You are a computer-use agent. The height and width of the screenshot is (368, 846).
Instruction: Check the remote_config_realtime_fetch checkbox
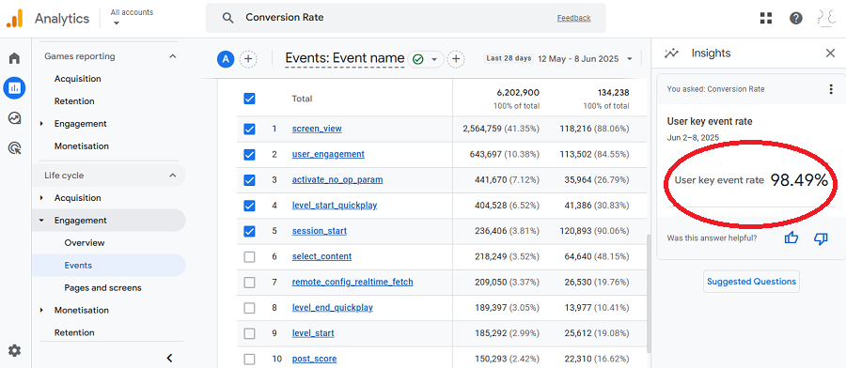pyautogui.click(x=249, y=283)
